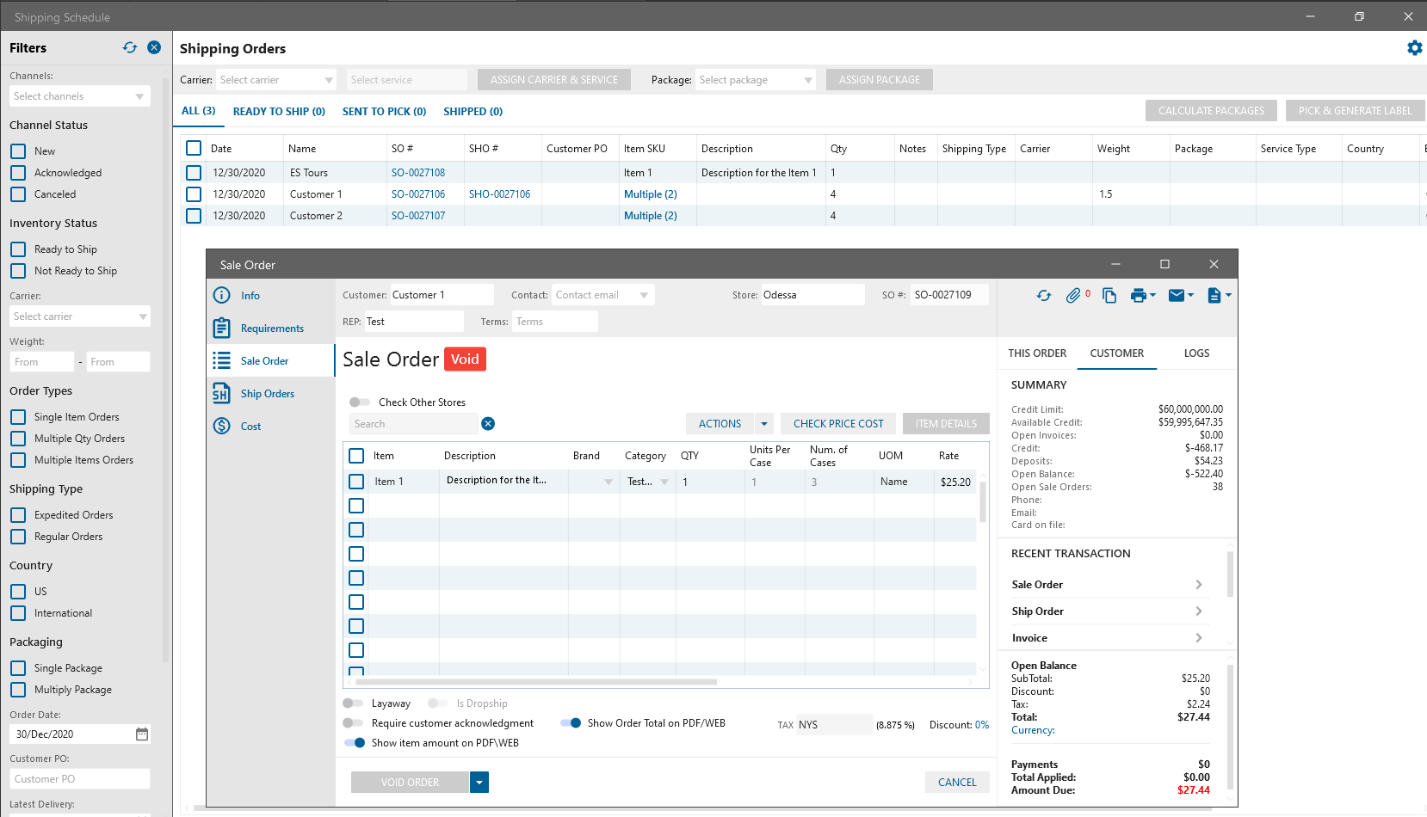Open sales order SO-0027108 link
Screen dimensions: 1427x817
pyautogui.click(x=418, y=173)
